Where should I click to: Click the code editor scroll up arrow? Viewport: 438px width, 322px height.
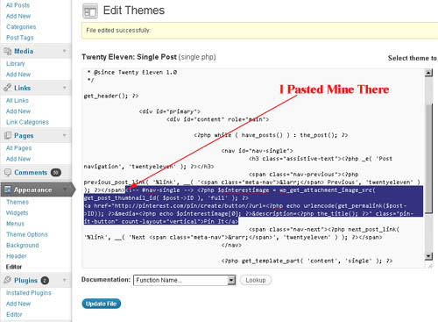428,73
